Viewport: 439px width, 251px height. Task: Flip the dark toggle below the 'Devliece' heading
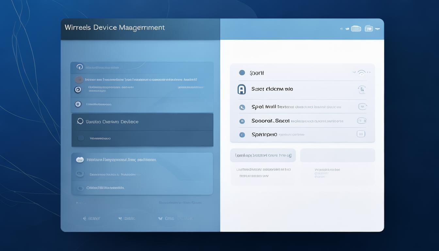point(81,138)
